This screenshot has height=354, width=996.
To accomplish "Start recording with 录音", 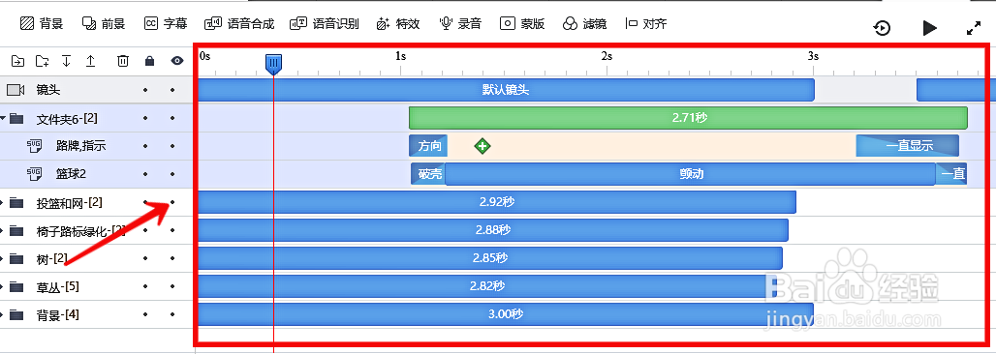I will point(460,24).
